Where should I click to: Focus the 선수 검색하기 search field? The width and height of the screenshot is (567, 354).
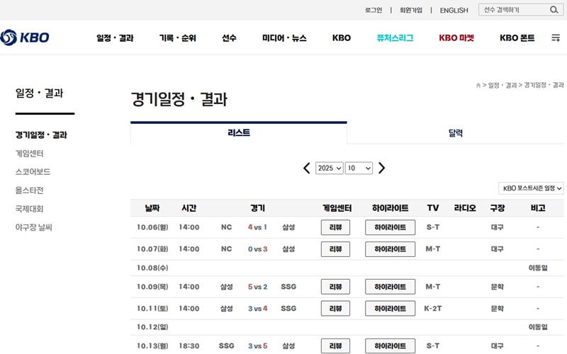[514, 10]
